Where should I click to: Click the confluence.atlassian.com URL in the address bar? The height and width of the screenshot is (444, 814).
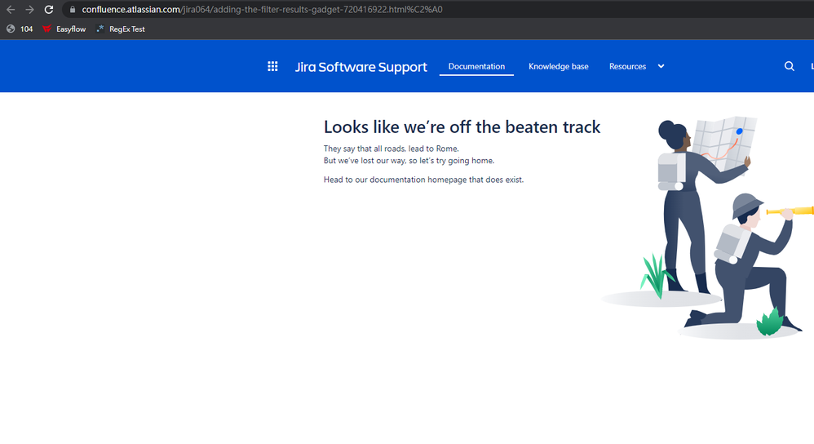pos(262,9)
